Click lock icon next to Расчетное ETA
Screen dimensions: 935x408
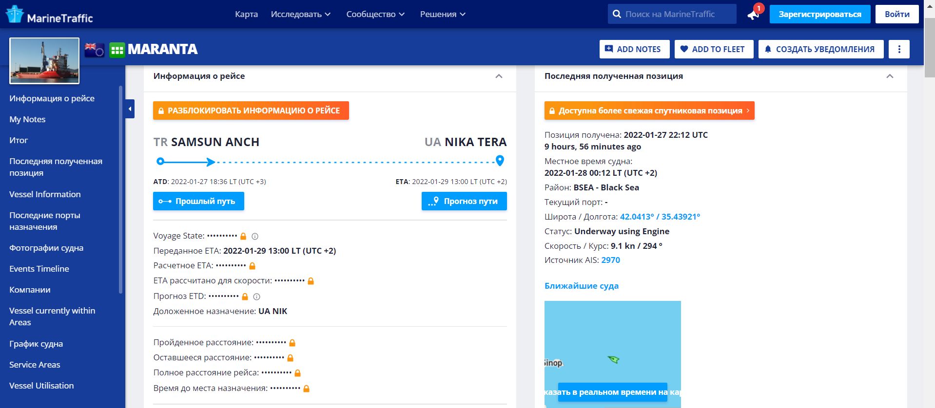[x=253, y=266]
